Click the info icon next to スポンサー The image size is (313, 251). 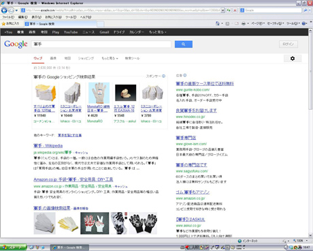[163, 76]
